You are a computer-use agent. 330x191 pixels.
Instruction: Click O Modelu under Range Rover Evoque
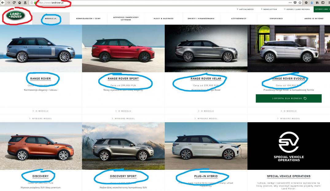pyautogui.click(x=289, y=111)
